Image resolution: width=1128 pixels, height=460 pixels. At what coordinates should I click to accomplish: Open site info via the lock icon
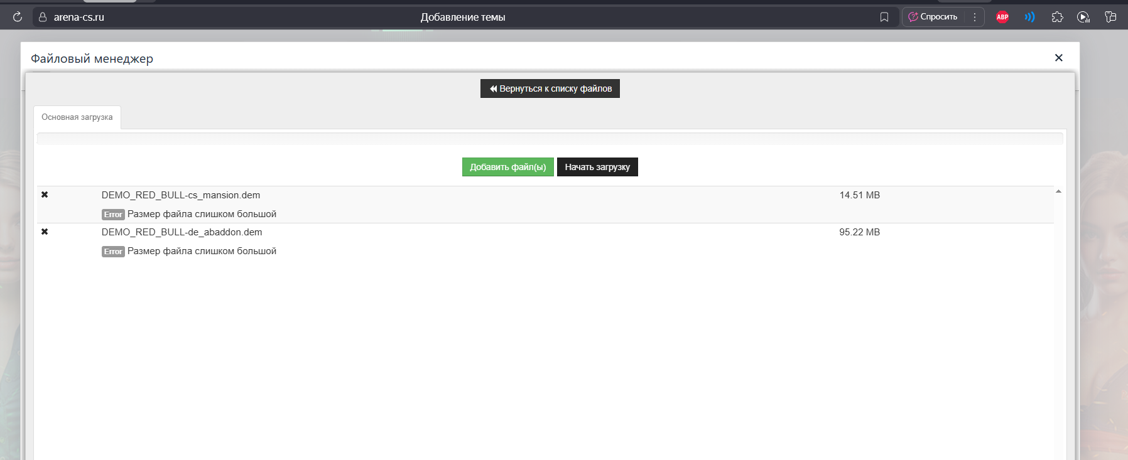(x=43, y=17)
